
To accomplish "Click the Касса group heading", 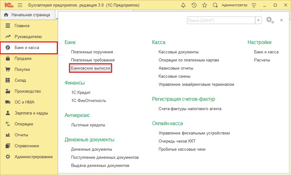I will coord(159,42).
